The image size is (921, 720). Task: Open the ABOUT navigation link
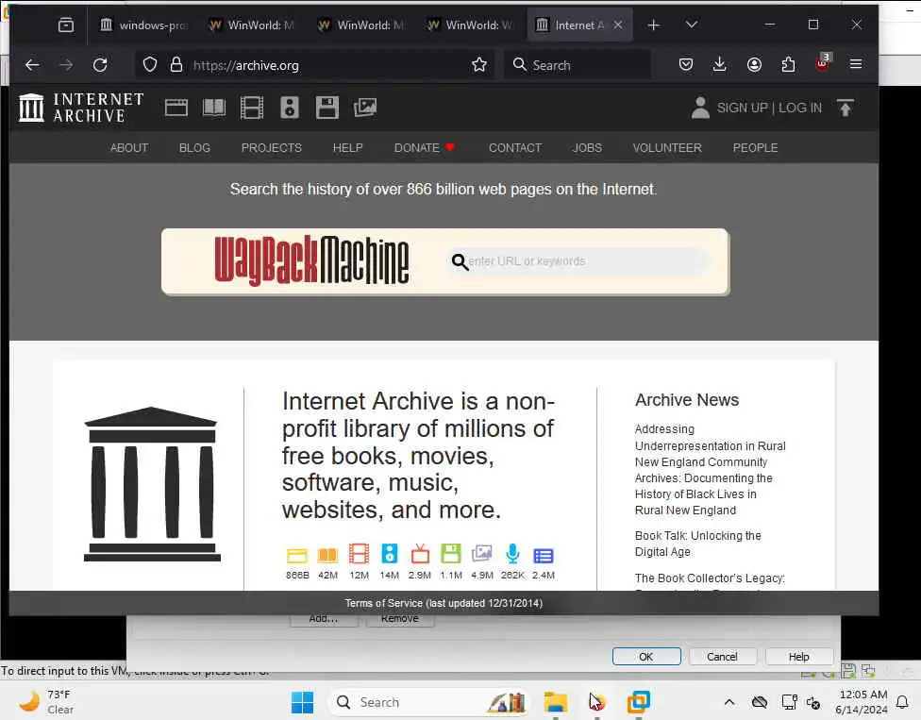click(x=129, y=148)
